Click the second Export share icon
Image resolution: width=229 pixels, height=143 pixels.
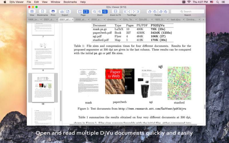(68, 11)
